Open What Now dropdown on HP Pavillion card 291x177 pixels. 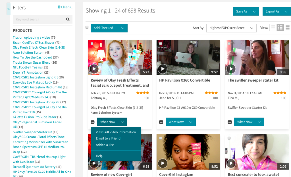[x=180, y=122]
